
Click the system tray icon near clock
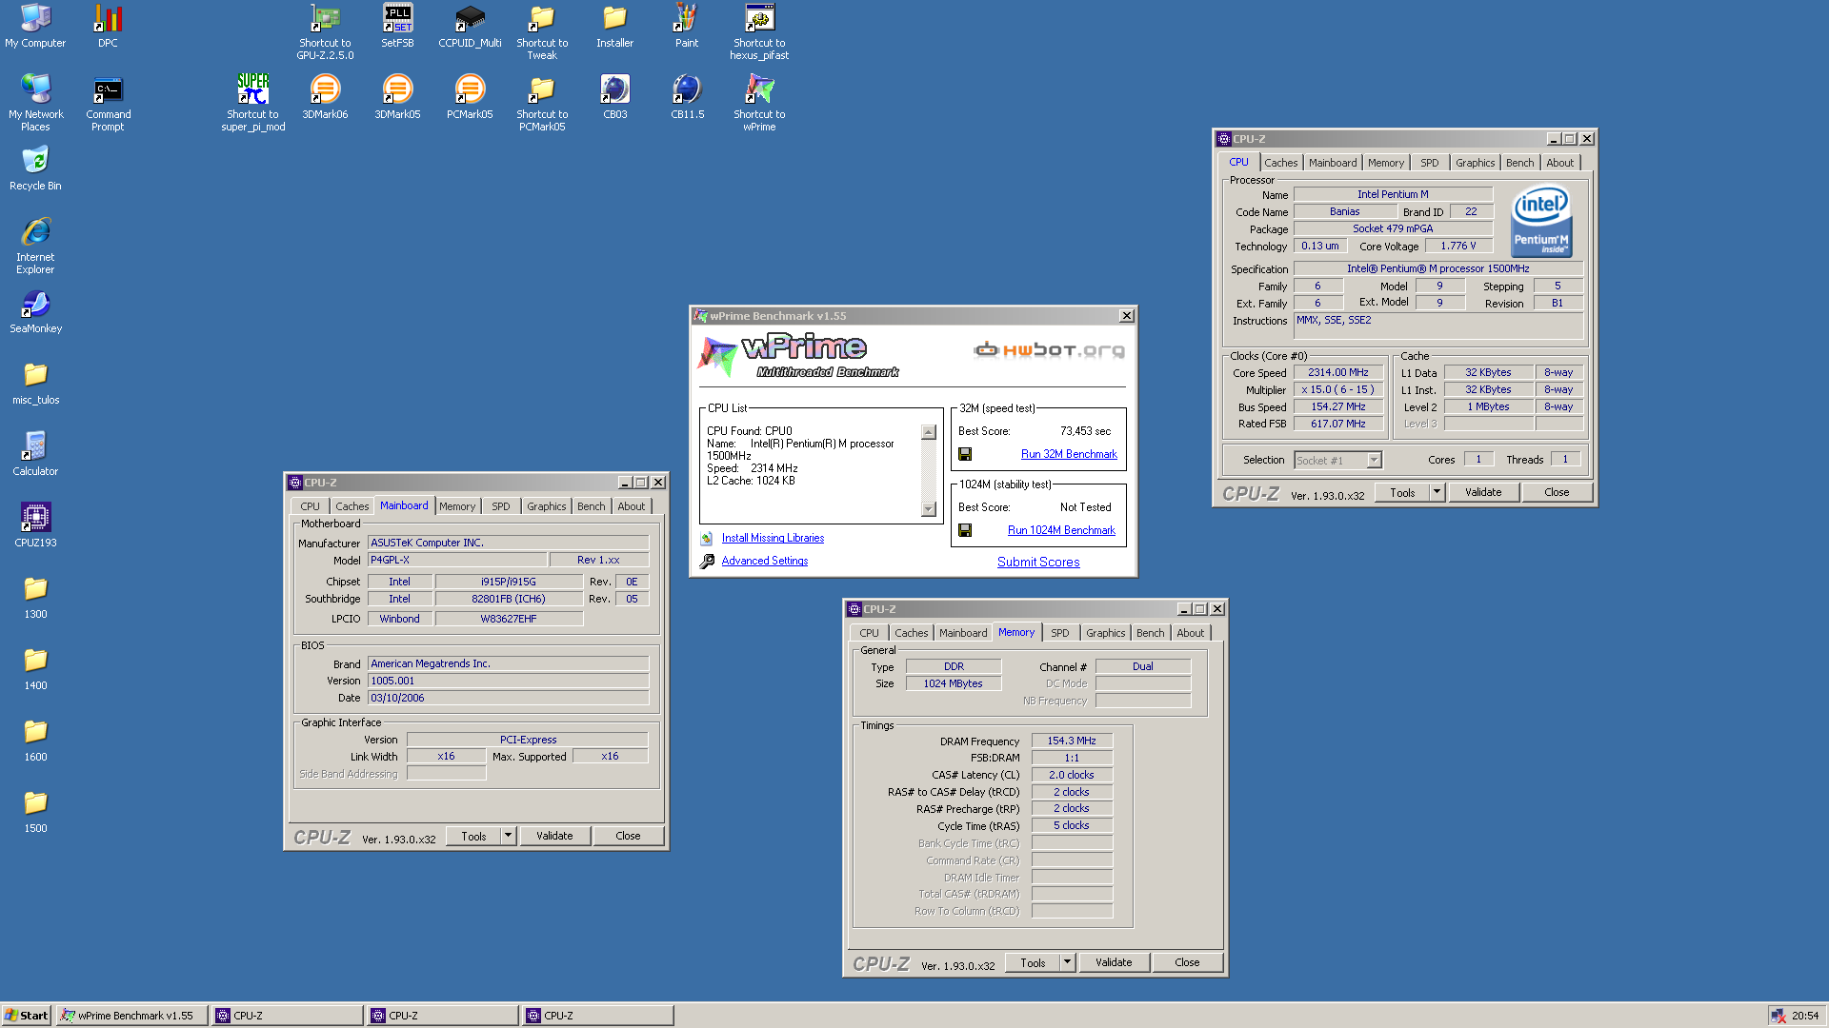coord(1778,1016)
